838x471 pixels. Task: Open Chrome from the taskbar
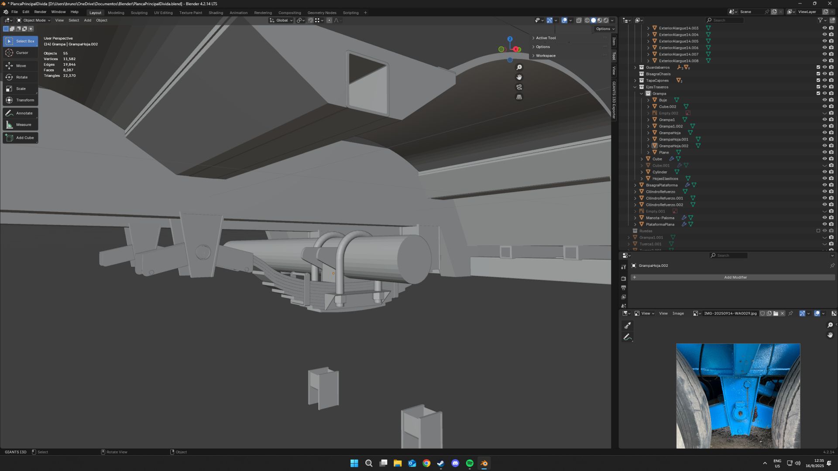click(426, 463)
